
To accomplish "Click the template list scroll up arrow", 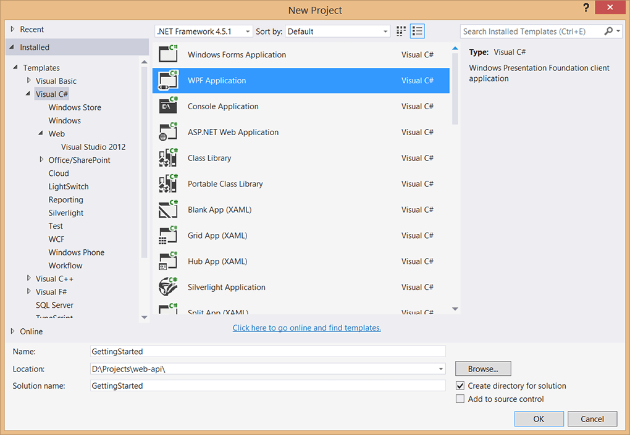I will click(455, 48).
